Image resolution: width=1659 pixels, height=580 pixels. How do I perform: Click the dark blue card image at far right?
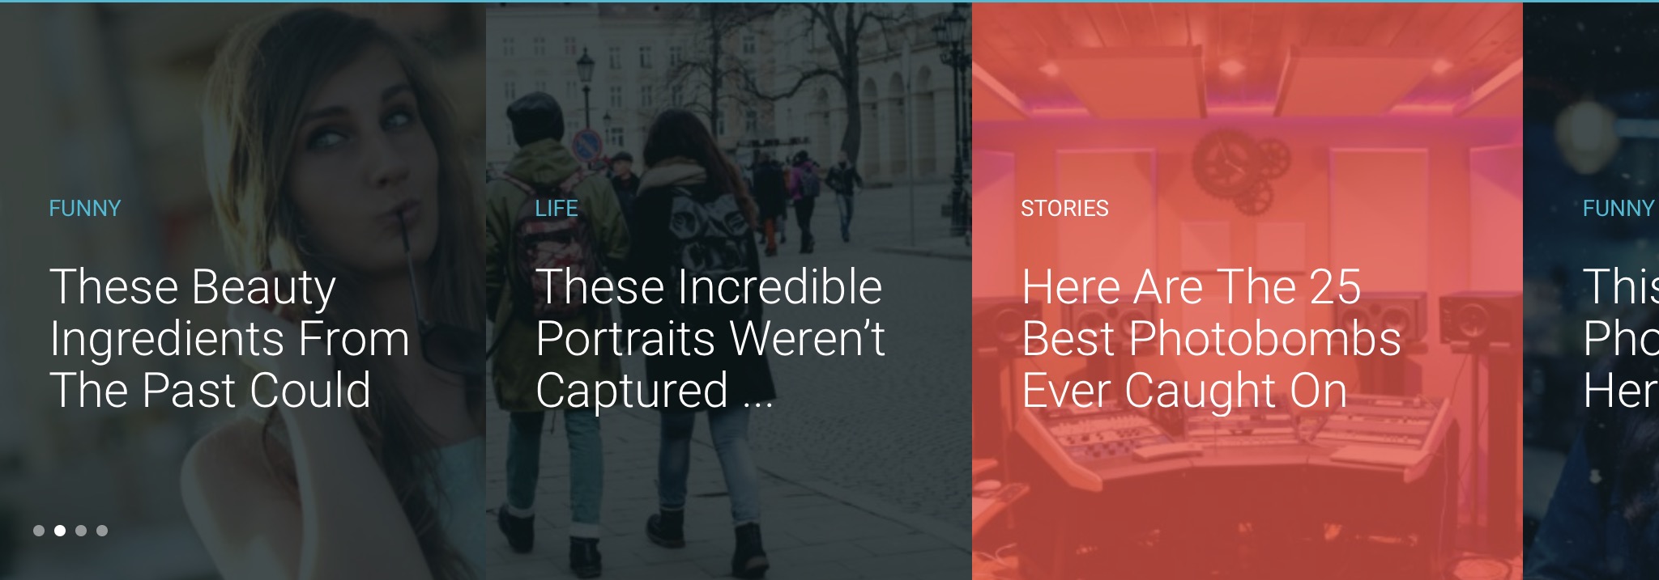(1591, 291)
